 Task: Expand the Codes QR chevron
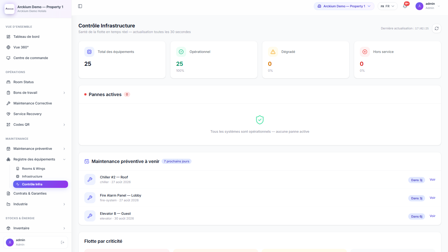[64, 125]
